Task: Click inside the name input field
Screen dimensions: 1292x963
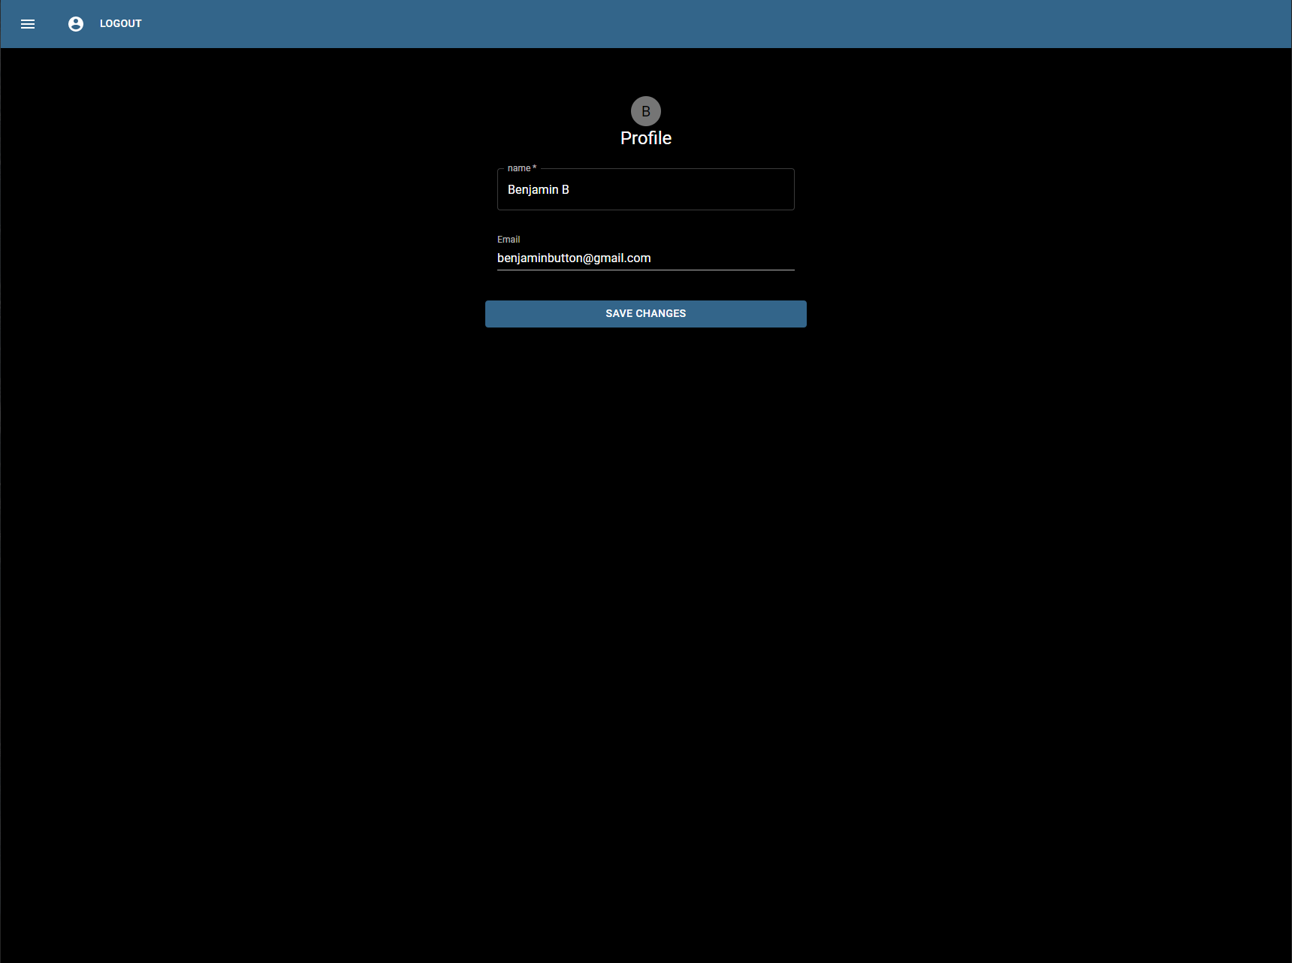Action: [645, 189]
